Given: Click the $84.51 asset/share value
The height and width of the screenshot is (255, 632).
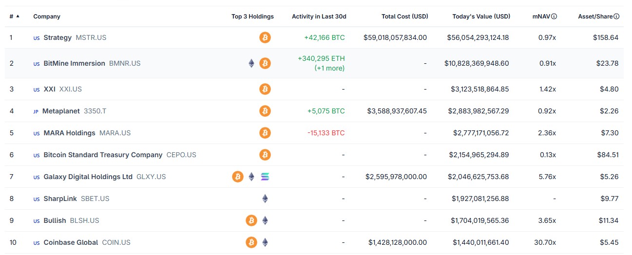Looking at the screenshot, I should 607,155.
